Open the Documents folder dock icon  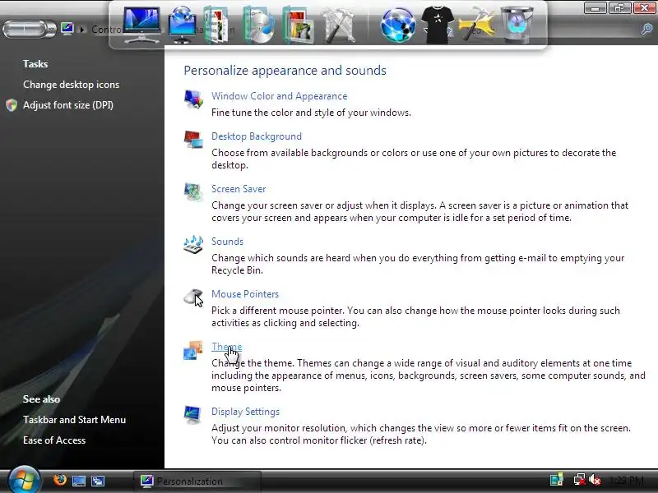point(217,25)
